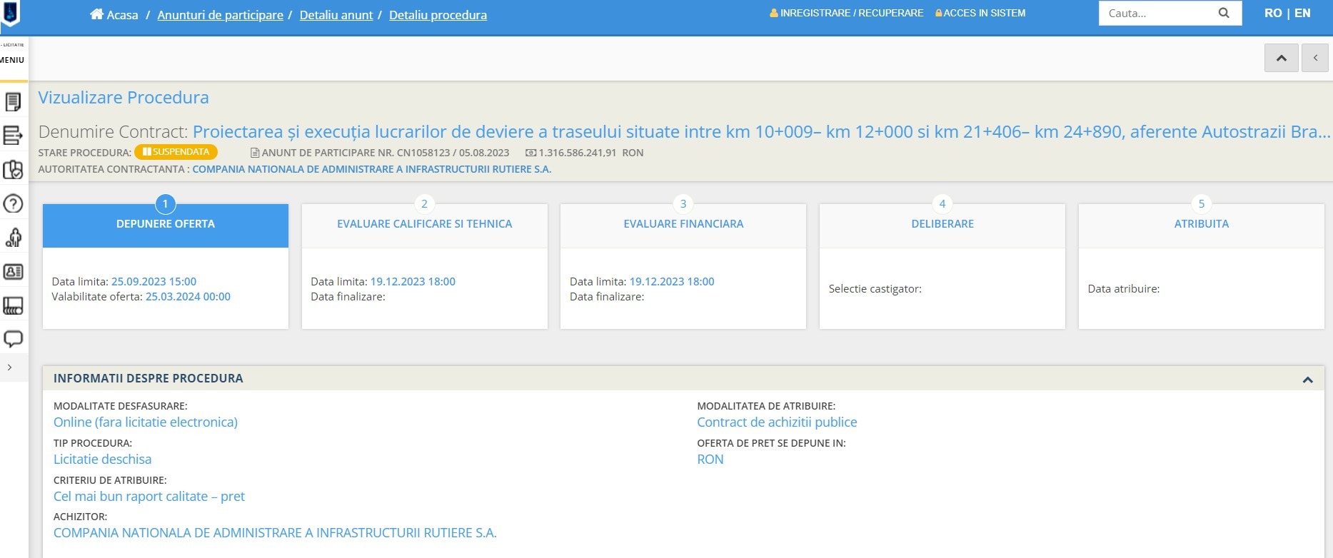Switch language to RO

[1273, 13]
